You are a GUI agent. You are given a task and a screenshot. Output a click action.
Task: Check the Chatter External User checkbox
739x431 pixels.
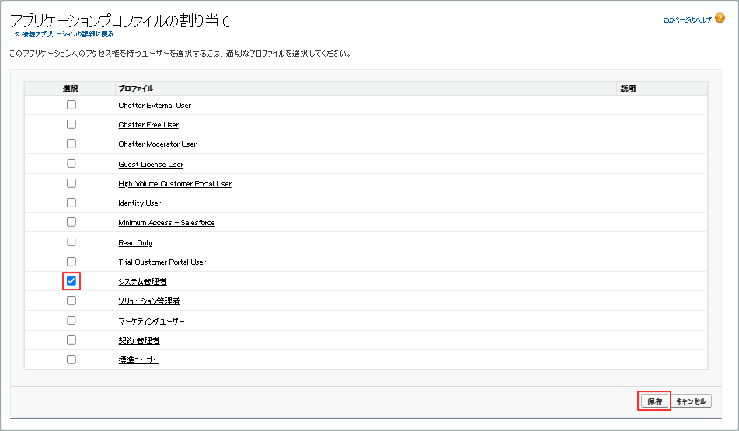coord(71,105)
